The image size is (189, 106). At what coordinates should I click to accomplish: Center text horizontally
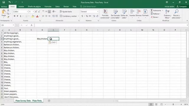[46, 16]
